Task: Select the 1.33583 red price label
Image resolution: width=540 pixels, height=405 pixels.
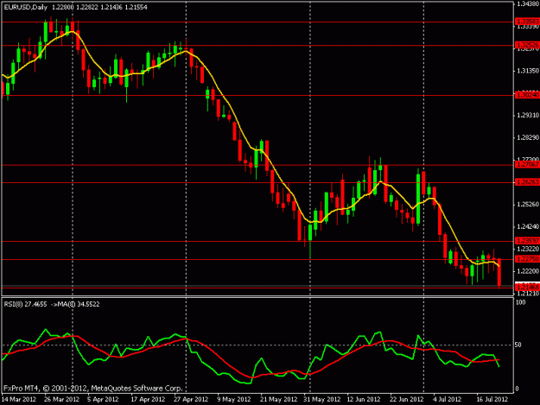Action: click(527, 22)
